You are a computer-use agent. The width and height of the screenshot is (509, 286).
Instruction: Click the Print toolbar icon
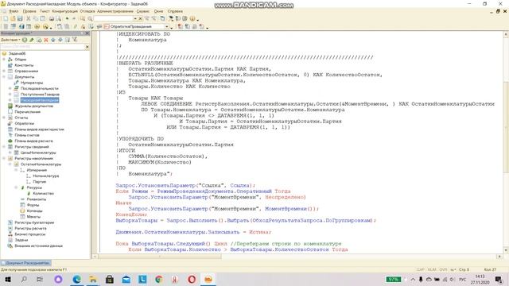click(51, 18)
